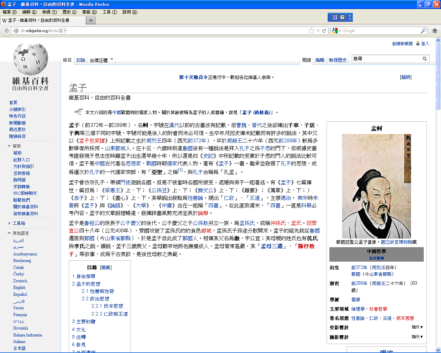Click the W favicon on the tab
The image size is (441, 353).
pos(4,20)
